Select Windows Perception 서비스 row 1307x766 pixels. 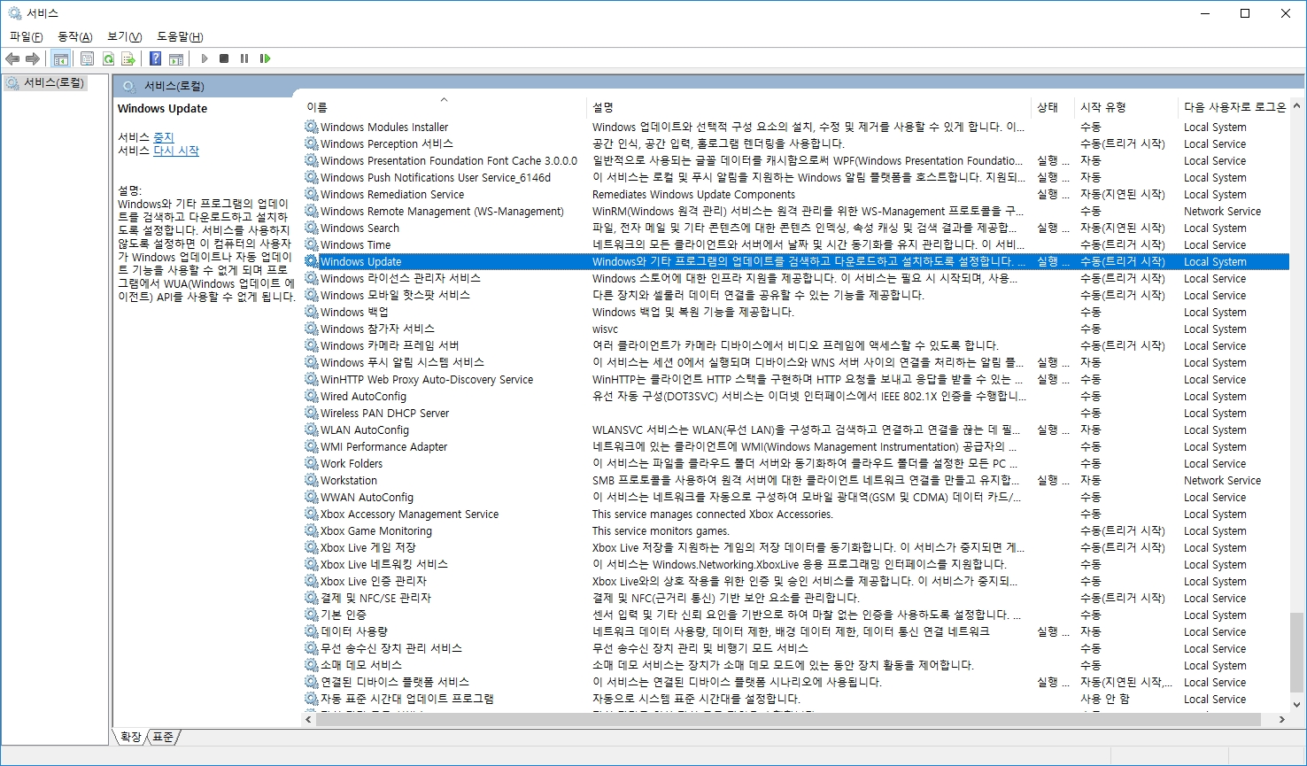pos(796,143)
